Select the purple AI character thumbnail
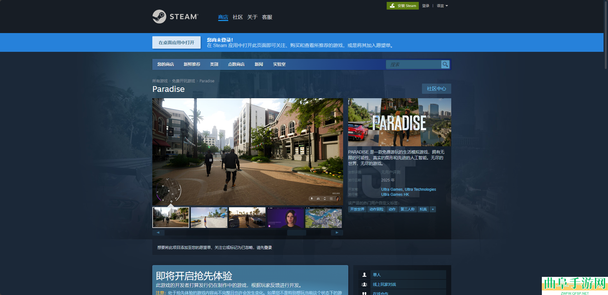Screen dimensions: 608x295 click(x=285, y=217)
